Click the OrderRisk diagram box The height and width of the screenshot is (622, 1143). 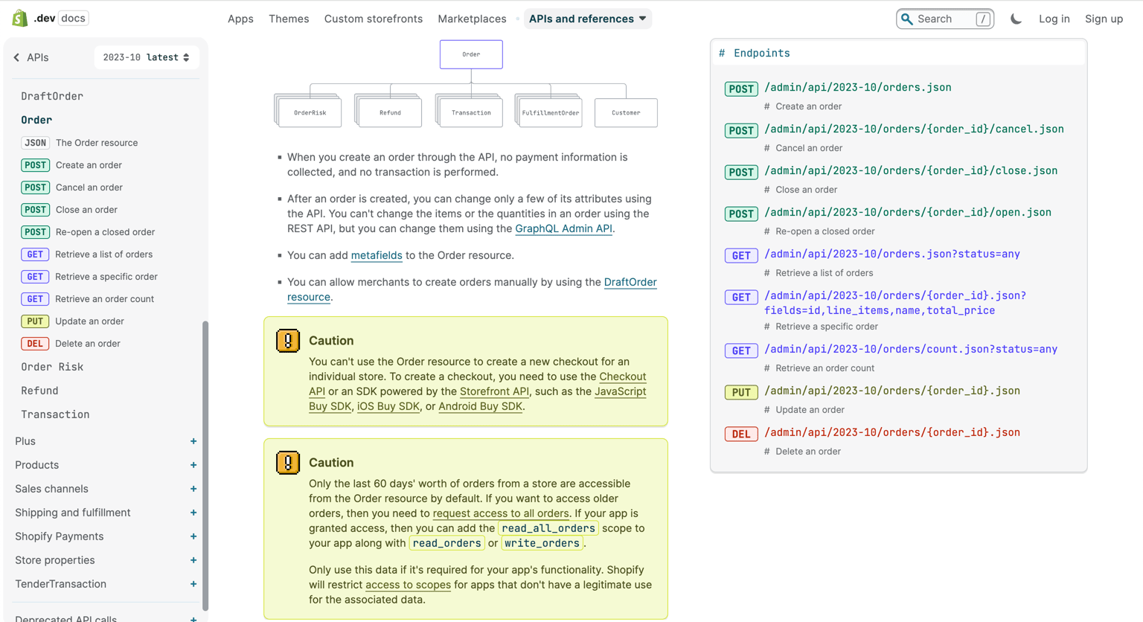(x=310, y=112)
